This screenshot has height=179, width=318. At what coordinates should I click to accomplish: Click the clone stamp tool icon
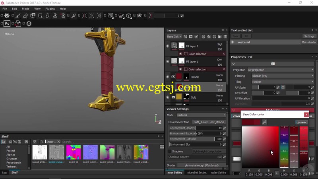pyautogui.click(x=55, y=16)
